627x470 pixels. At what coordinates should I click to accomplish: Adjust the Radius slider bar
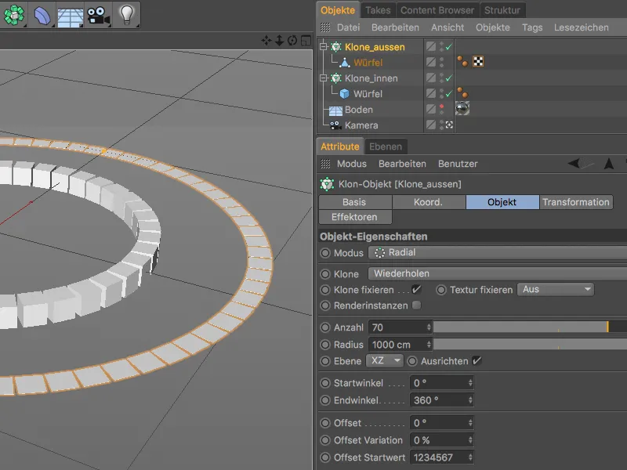(530, 344)
